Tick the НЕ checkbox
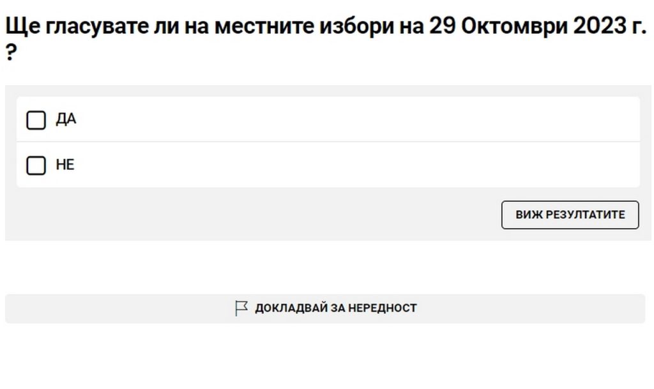The width and height of the screenshot is (654, 389). (x=36, y=165)
